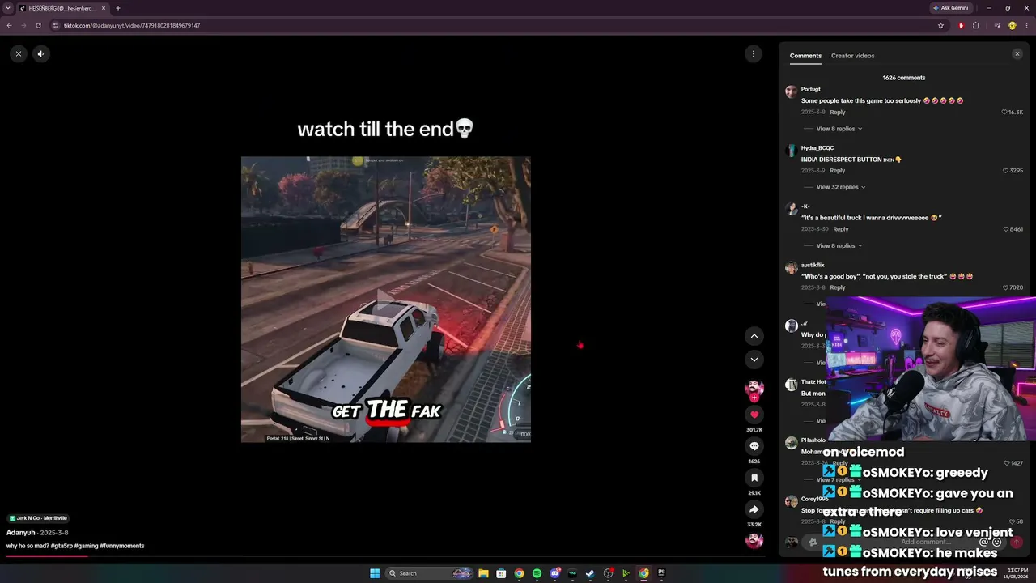Open File Explorer from the taskbar
The image size is (1036, 583).
(483, 573)
